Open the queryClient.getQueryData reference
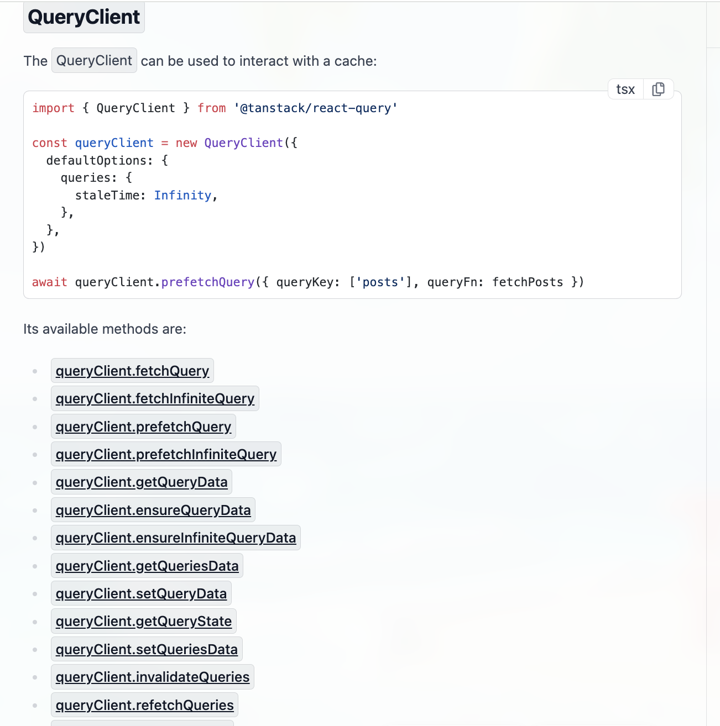720x726 pixels. point(142,482)
